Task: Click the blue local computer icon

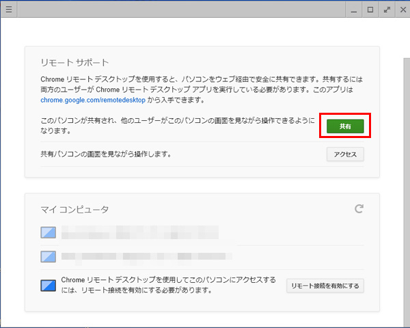Action: tap(47, 285)
